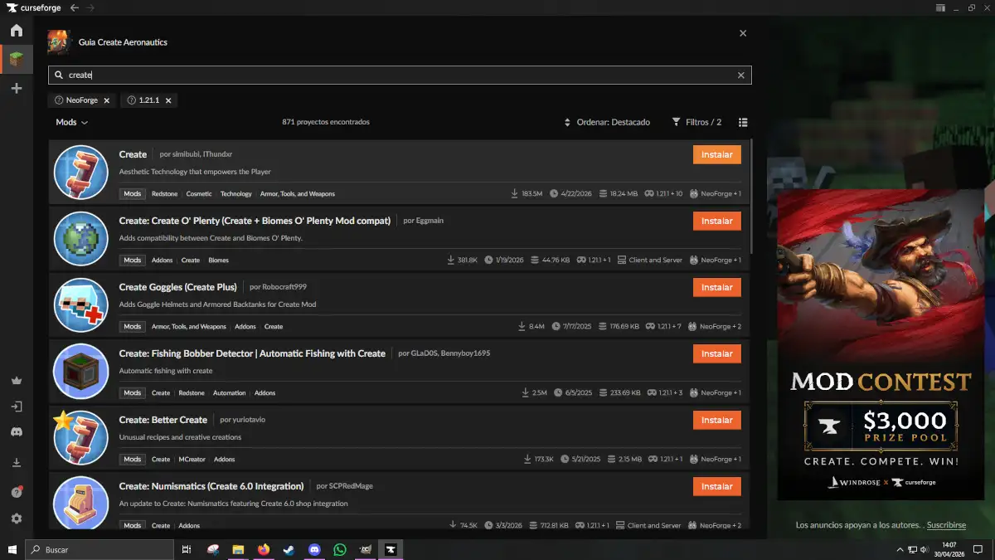Open the Downloads icon in the sidebar
The image size is (995, 560).
[x=17, y=463]
